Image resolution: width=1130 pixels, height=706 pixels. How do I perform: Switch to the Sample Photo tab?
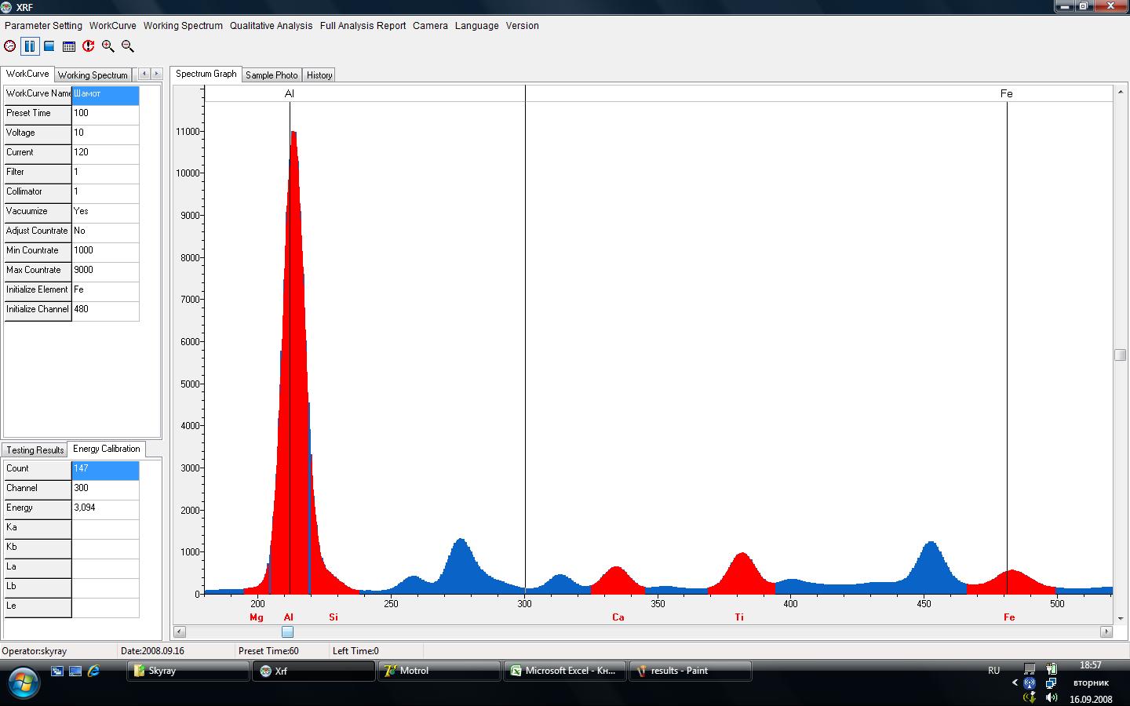pos(272,75)
